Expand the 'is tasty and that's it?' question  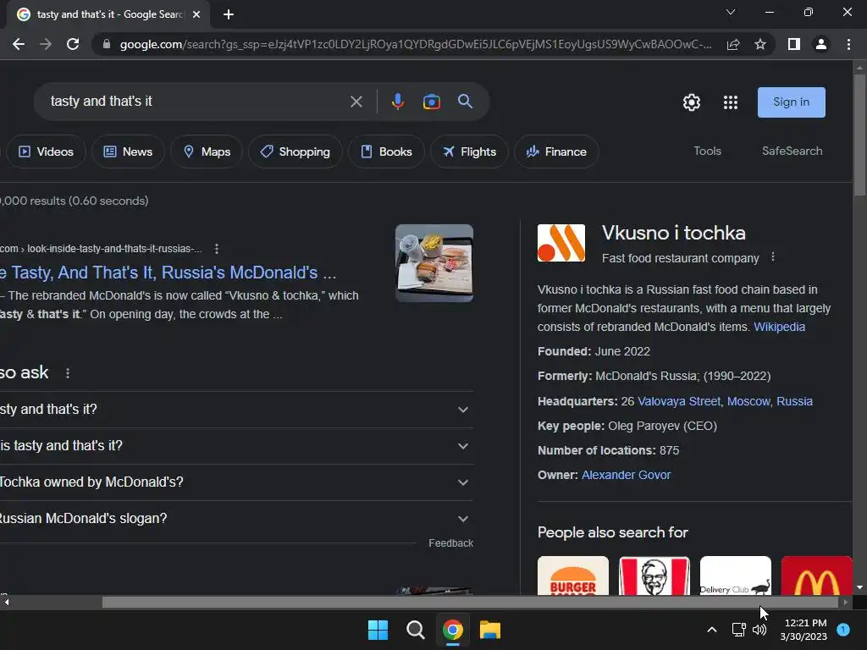236,446
